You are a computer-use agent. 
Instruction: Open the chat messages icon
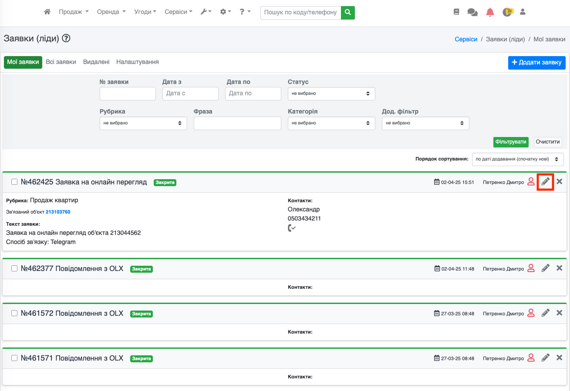click(x=472, y=12)
